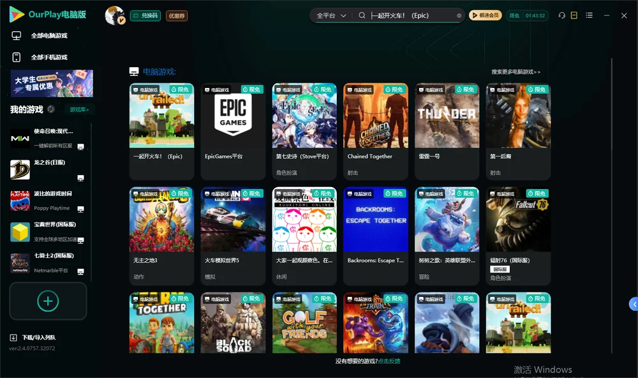This screenshot has width=638, height=378.
Task: Click the download icon beside 下载/导入列队
Action: (x=13, y=338)
